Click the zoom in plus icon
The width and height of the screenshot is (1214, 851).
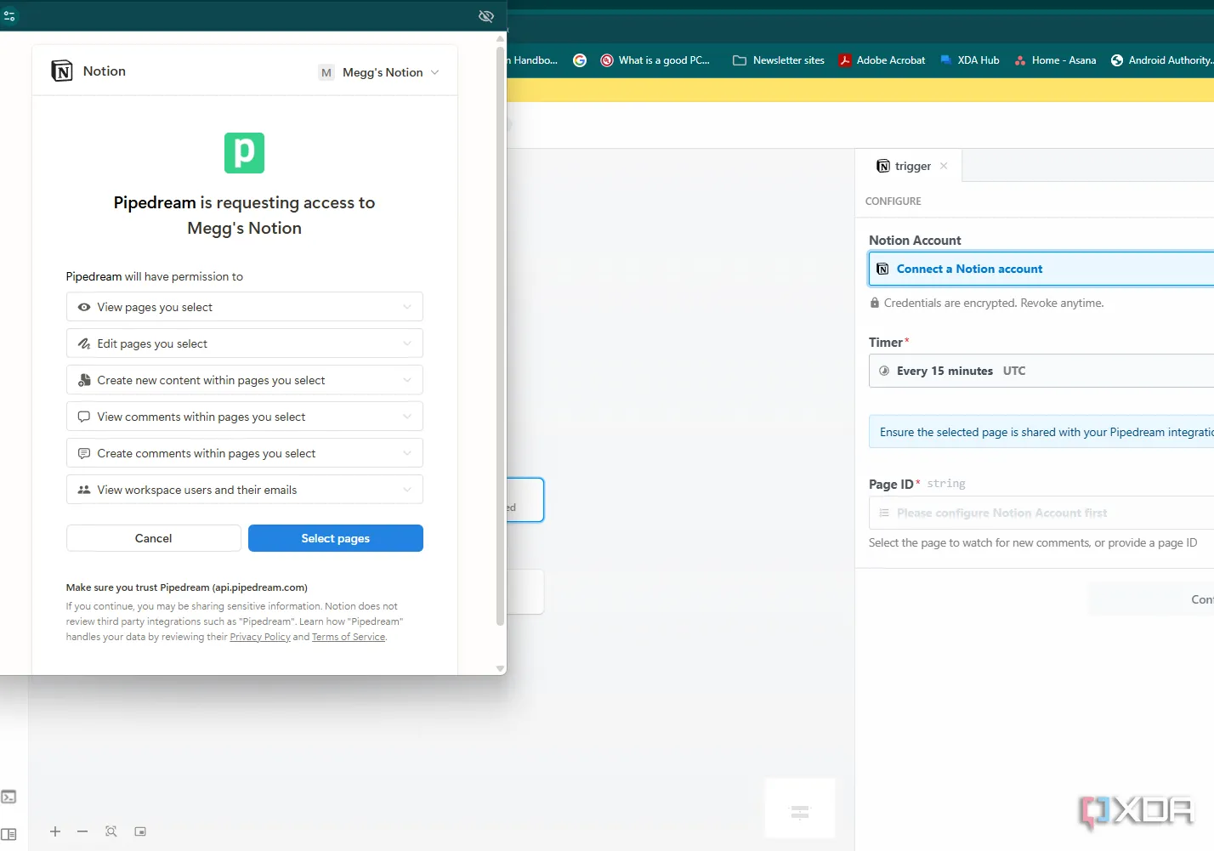(55, 831)
